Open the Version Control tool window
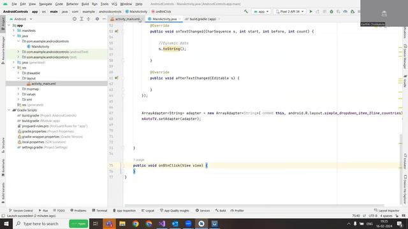 point(21,211)
